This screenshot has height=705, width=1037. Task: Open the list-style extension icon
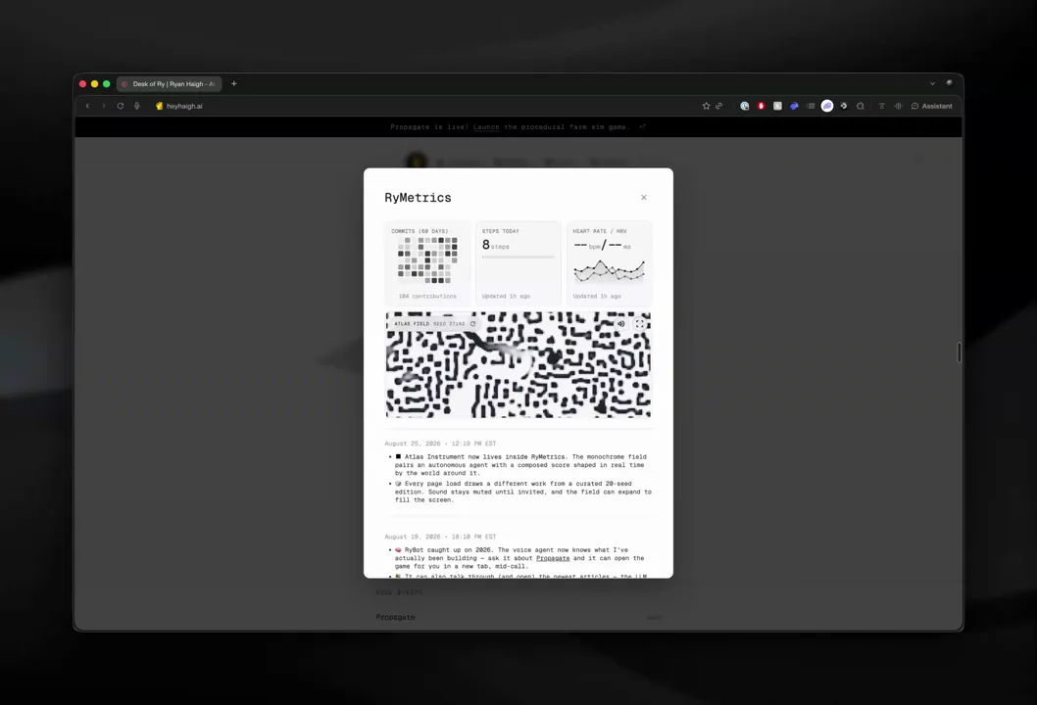click(811, 106)
